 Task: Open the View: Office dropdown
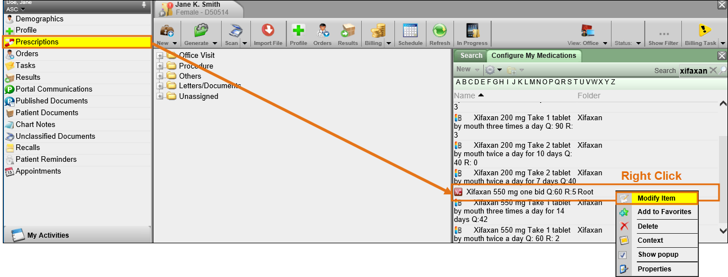(605, 43)
